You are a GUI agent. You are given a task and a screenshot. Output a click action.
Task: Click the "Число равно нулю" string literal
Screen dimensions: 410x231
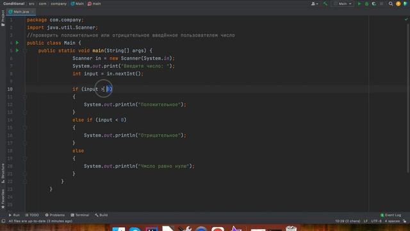(x=164, y=166)
